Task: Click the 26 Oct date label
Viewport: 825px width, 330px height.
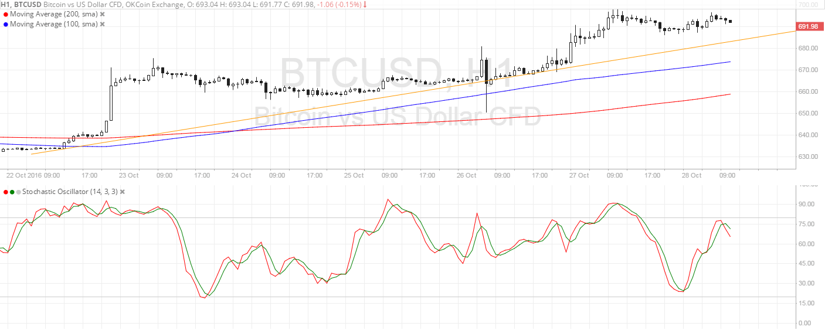Action: click(x=466, y=175)
